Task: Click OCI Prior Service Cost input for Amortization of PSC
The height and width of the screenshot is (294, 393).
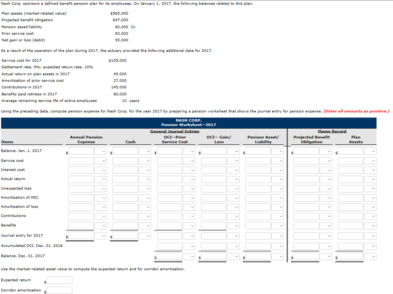Action: 170,198
